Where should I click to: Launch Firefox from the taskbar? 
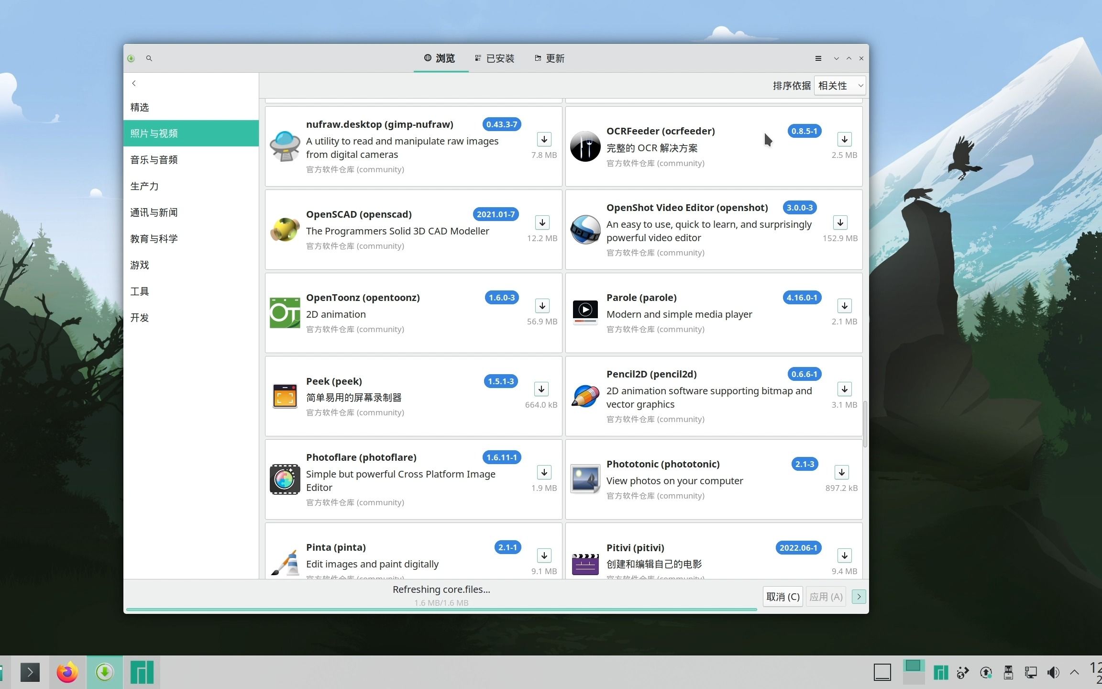[x=67, y=672]
